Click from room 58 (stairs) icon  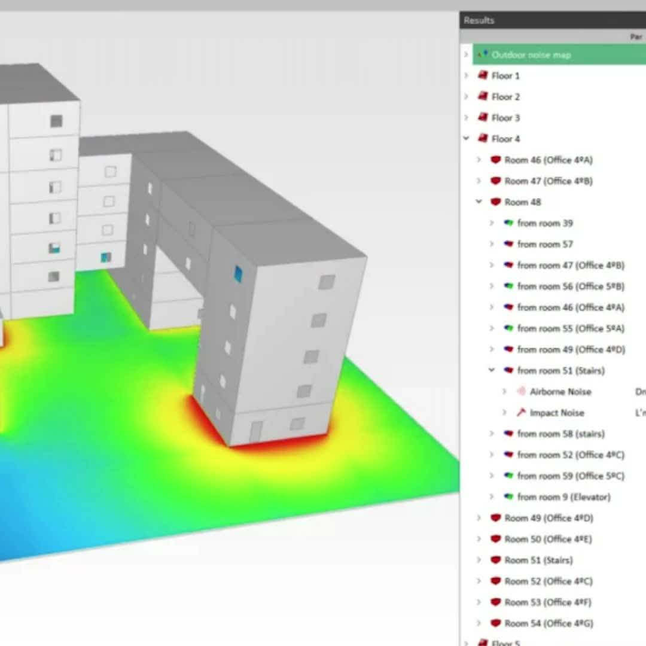click(x=508, y=433)
